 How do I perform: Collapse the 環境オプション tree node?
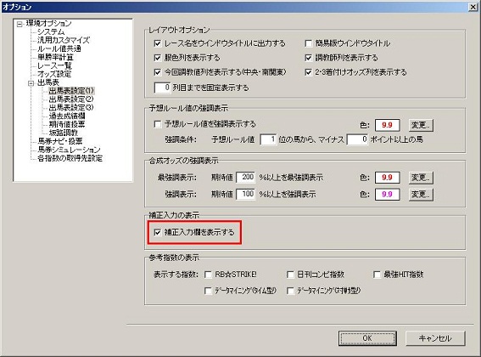(20, 25)
